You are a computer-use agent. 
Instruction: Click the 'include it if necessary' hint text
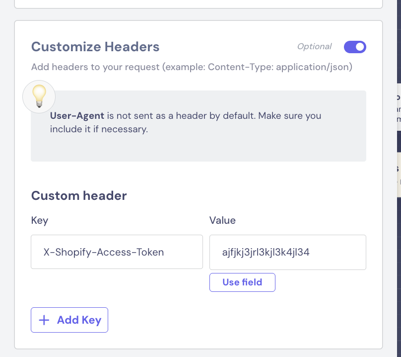tap(99, 130)
